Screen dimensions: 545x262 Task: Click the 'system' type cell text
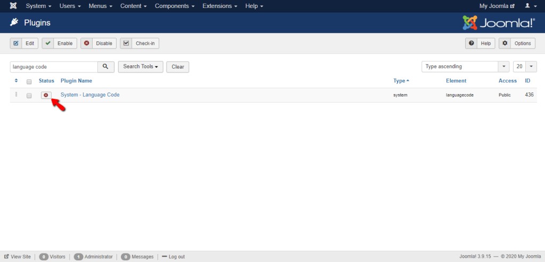(x=400, y=95)
